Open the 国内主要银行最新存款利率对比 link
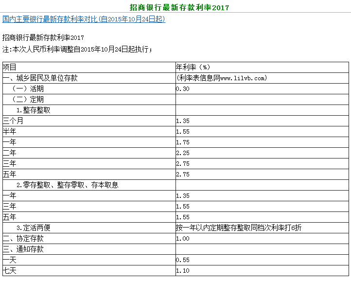The image size is (351, 281). click(x=84, y=19)
